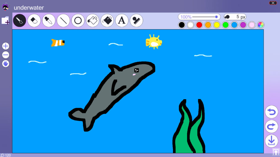This screenshot has width=280, height=157.
Task: Click the new file folder icon
Action: [5, 21]
